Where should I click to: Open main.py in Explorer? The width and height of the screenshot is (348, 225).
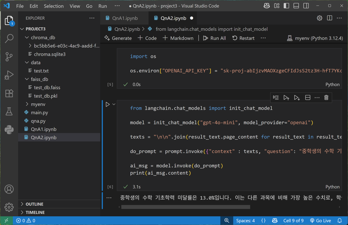(59, 112)
